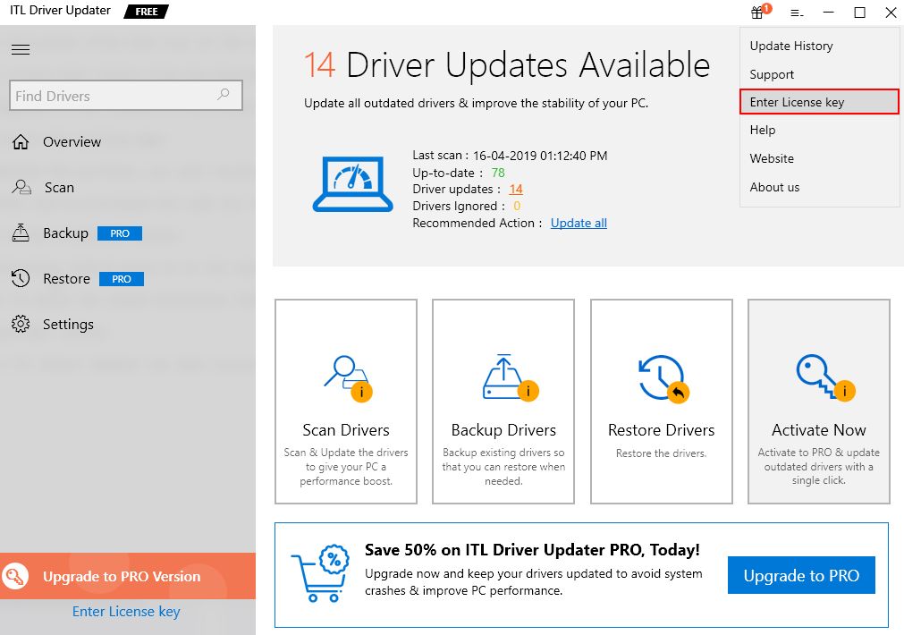Open the gift notification icon
904x635 pixels.
760,12
